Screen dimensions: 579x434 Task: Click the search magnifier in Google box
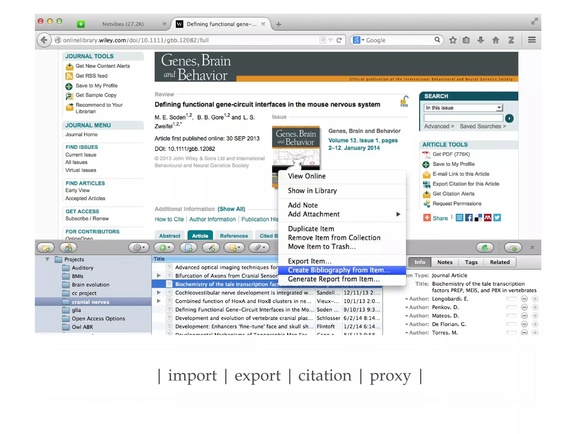pos(437,40)
